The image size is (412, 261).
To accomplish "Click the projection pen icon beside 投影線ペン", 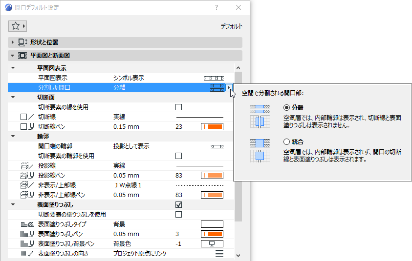I will point(27,176).
